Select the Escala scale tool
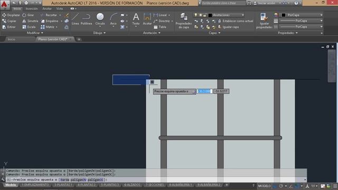338x190 pixels. click(x=29, y=27)
